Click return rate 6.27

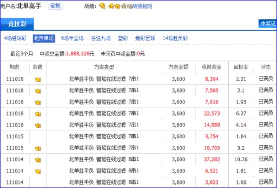(x=241, y=114)
